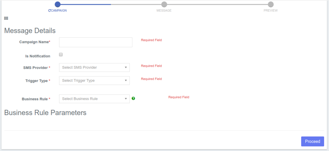The width and height of the screenshot is (329, 151).
Task: Click the green Business Rule help icon
Action: 133,99
